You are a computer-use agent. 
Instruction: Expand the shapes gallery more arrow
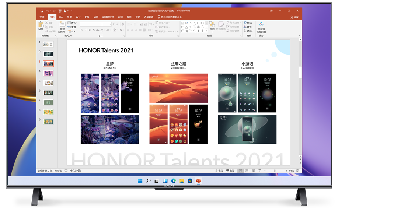click(206, 31)
